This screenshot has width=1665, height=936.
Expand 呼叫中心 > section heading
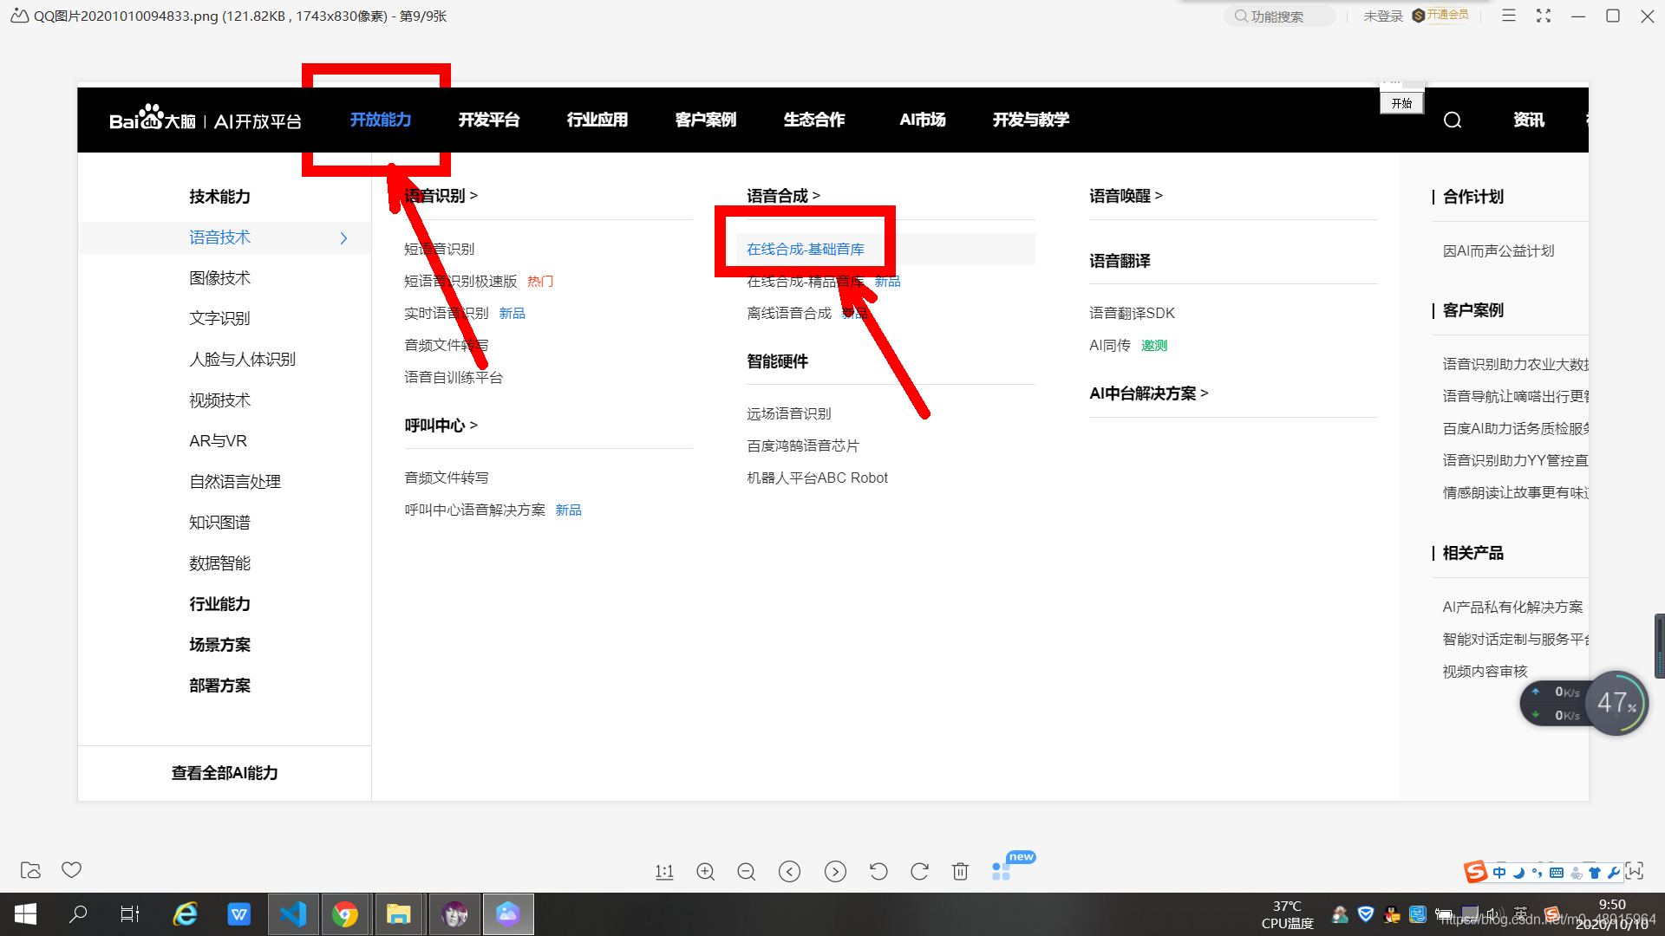tap(441, 426)
